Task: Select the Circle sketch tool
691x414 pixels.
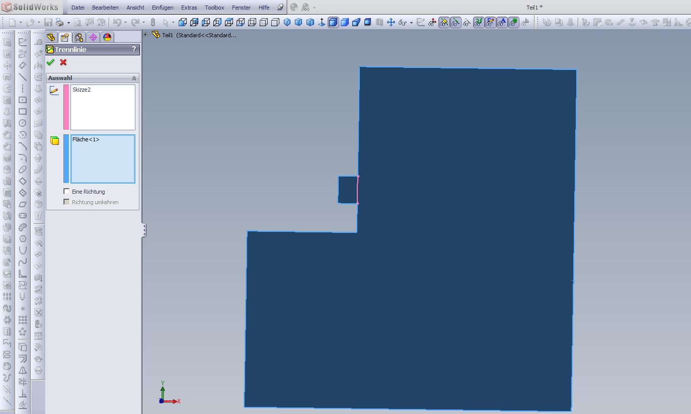Action: pos(23,123)
